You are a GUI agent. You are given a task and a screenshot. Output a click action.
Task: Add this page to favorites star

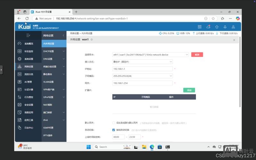pyautogui.click(x=213, y=19)
